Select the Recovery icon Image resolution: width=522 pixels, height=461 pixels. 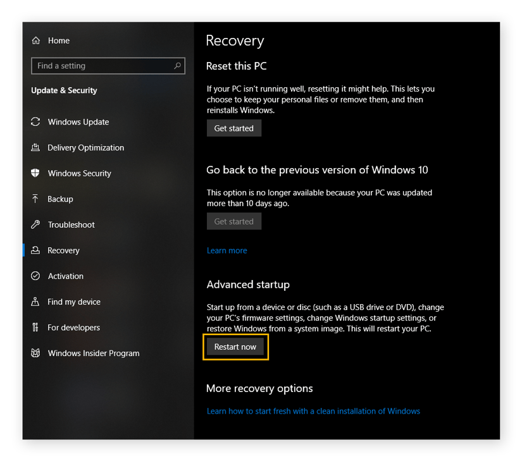pyautogui.click(x=35, y=250)
